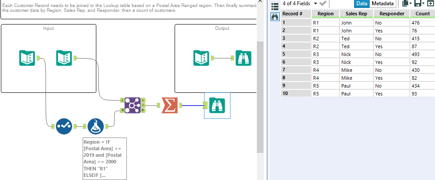Click the Count cell with value 92
Viewport: 435px width, 180px height.
pos(423,62)
